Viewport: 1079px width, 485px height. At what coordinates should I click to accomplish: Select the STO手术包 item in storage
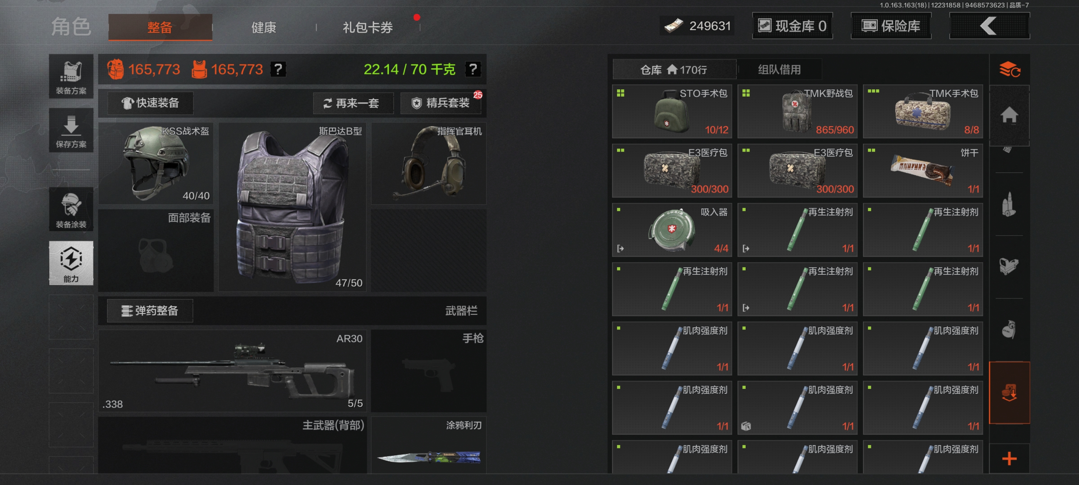[671, 111]
